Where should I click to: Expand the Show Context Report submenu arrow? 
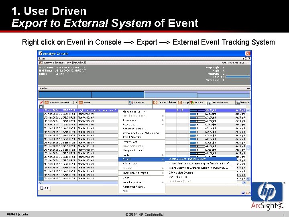163,173
